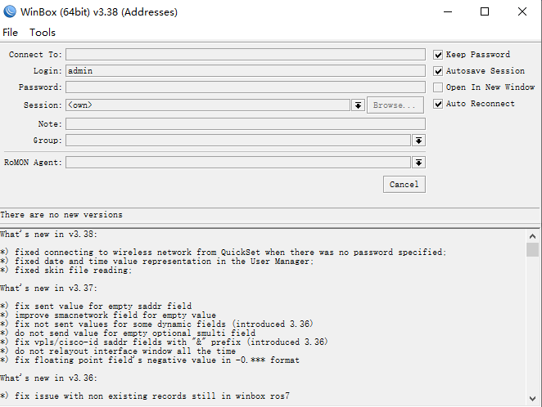
Task: Click 'There are no new versions' status text
Action: [x=61, y=215]
